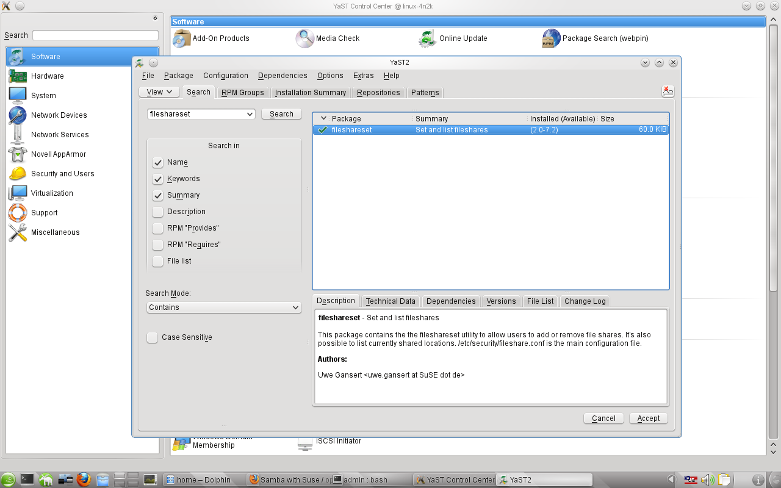Open the volume control in system tray

(707, 480)
